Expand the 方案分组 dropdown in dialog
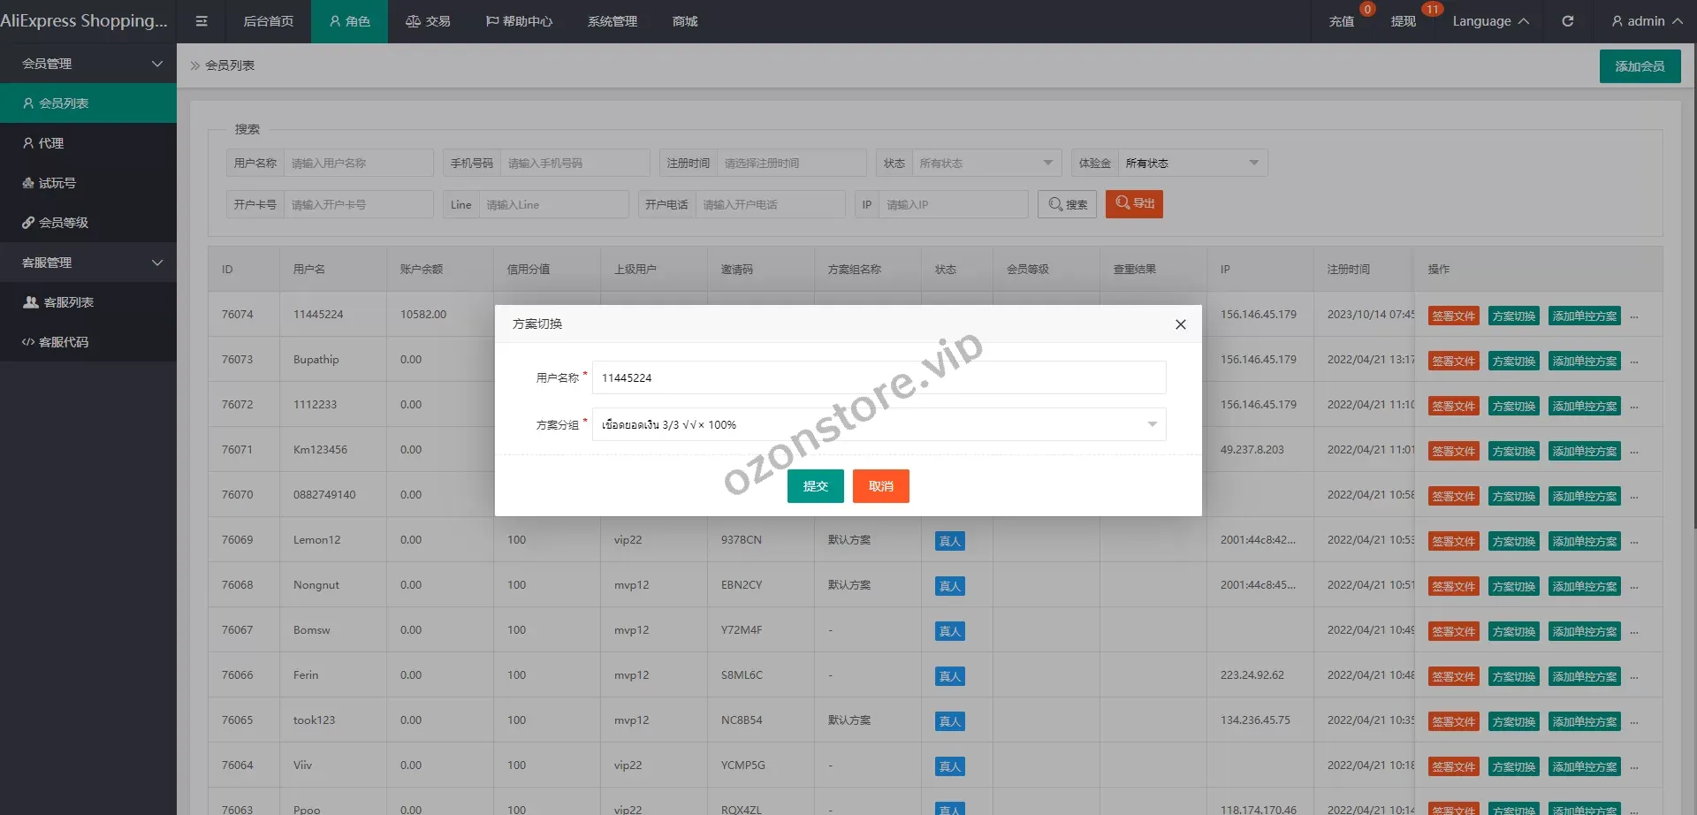Viewport: 1697px width, 815px height. click(x=878, y=424)
